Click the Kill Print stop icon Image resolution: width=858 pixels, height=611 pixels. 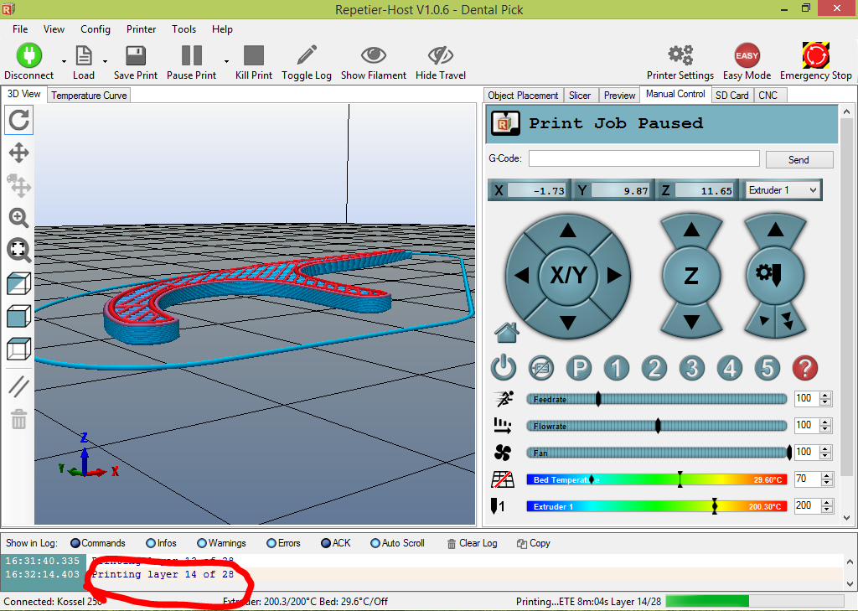[x=253, y=55]
